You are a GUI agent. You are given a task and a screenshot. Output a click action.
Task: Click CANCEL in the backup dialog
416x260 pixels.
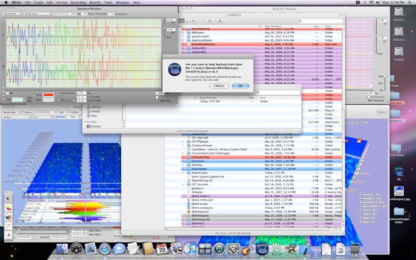click(x=219, y=86)
